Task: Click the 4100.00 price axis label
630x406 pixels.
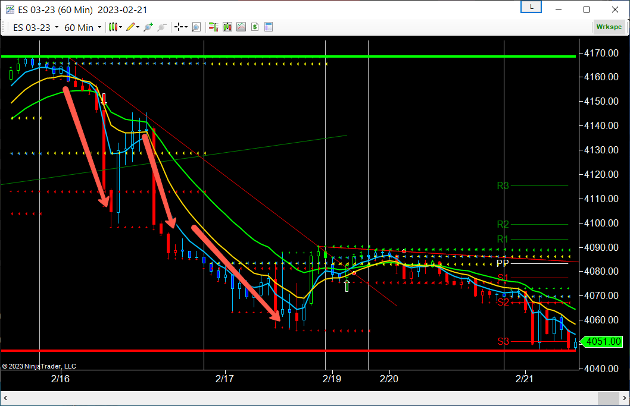Action: [x=601, y=223]
